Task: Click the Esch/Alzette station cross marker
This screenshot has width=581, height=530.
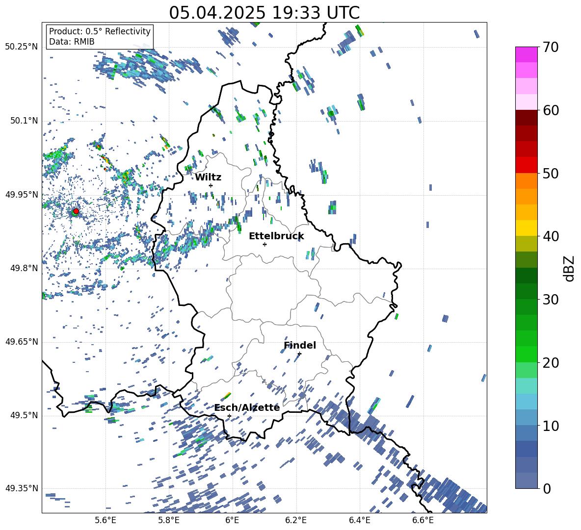Action: (229, 416)
